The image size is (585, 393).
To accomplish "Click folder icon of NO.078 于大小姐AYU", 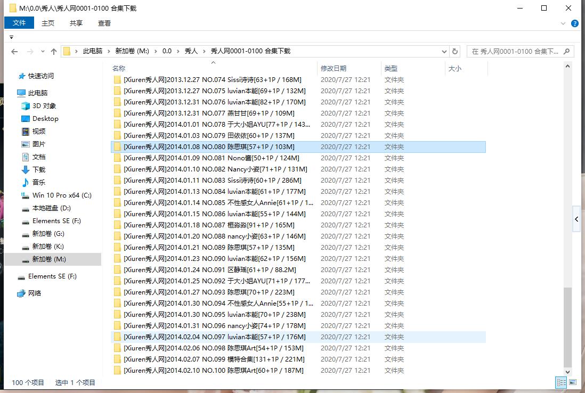I will (x=117, y=125).
